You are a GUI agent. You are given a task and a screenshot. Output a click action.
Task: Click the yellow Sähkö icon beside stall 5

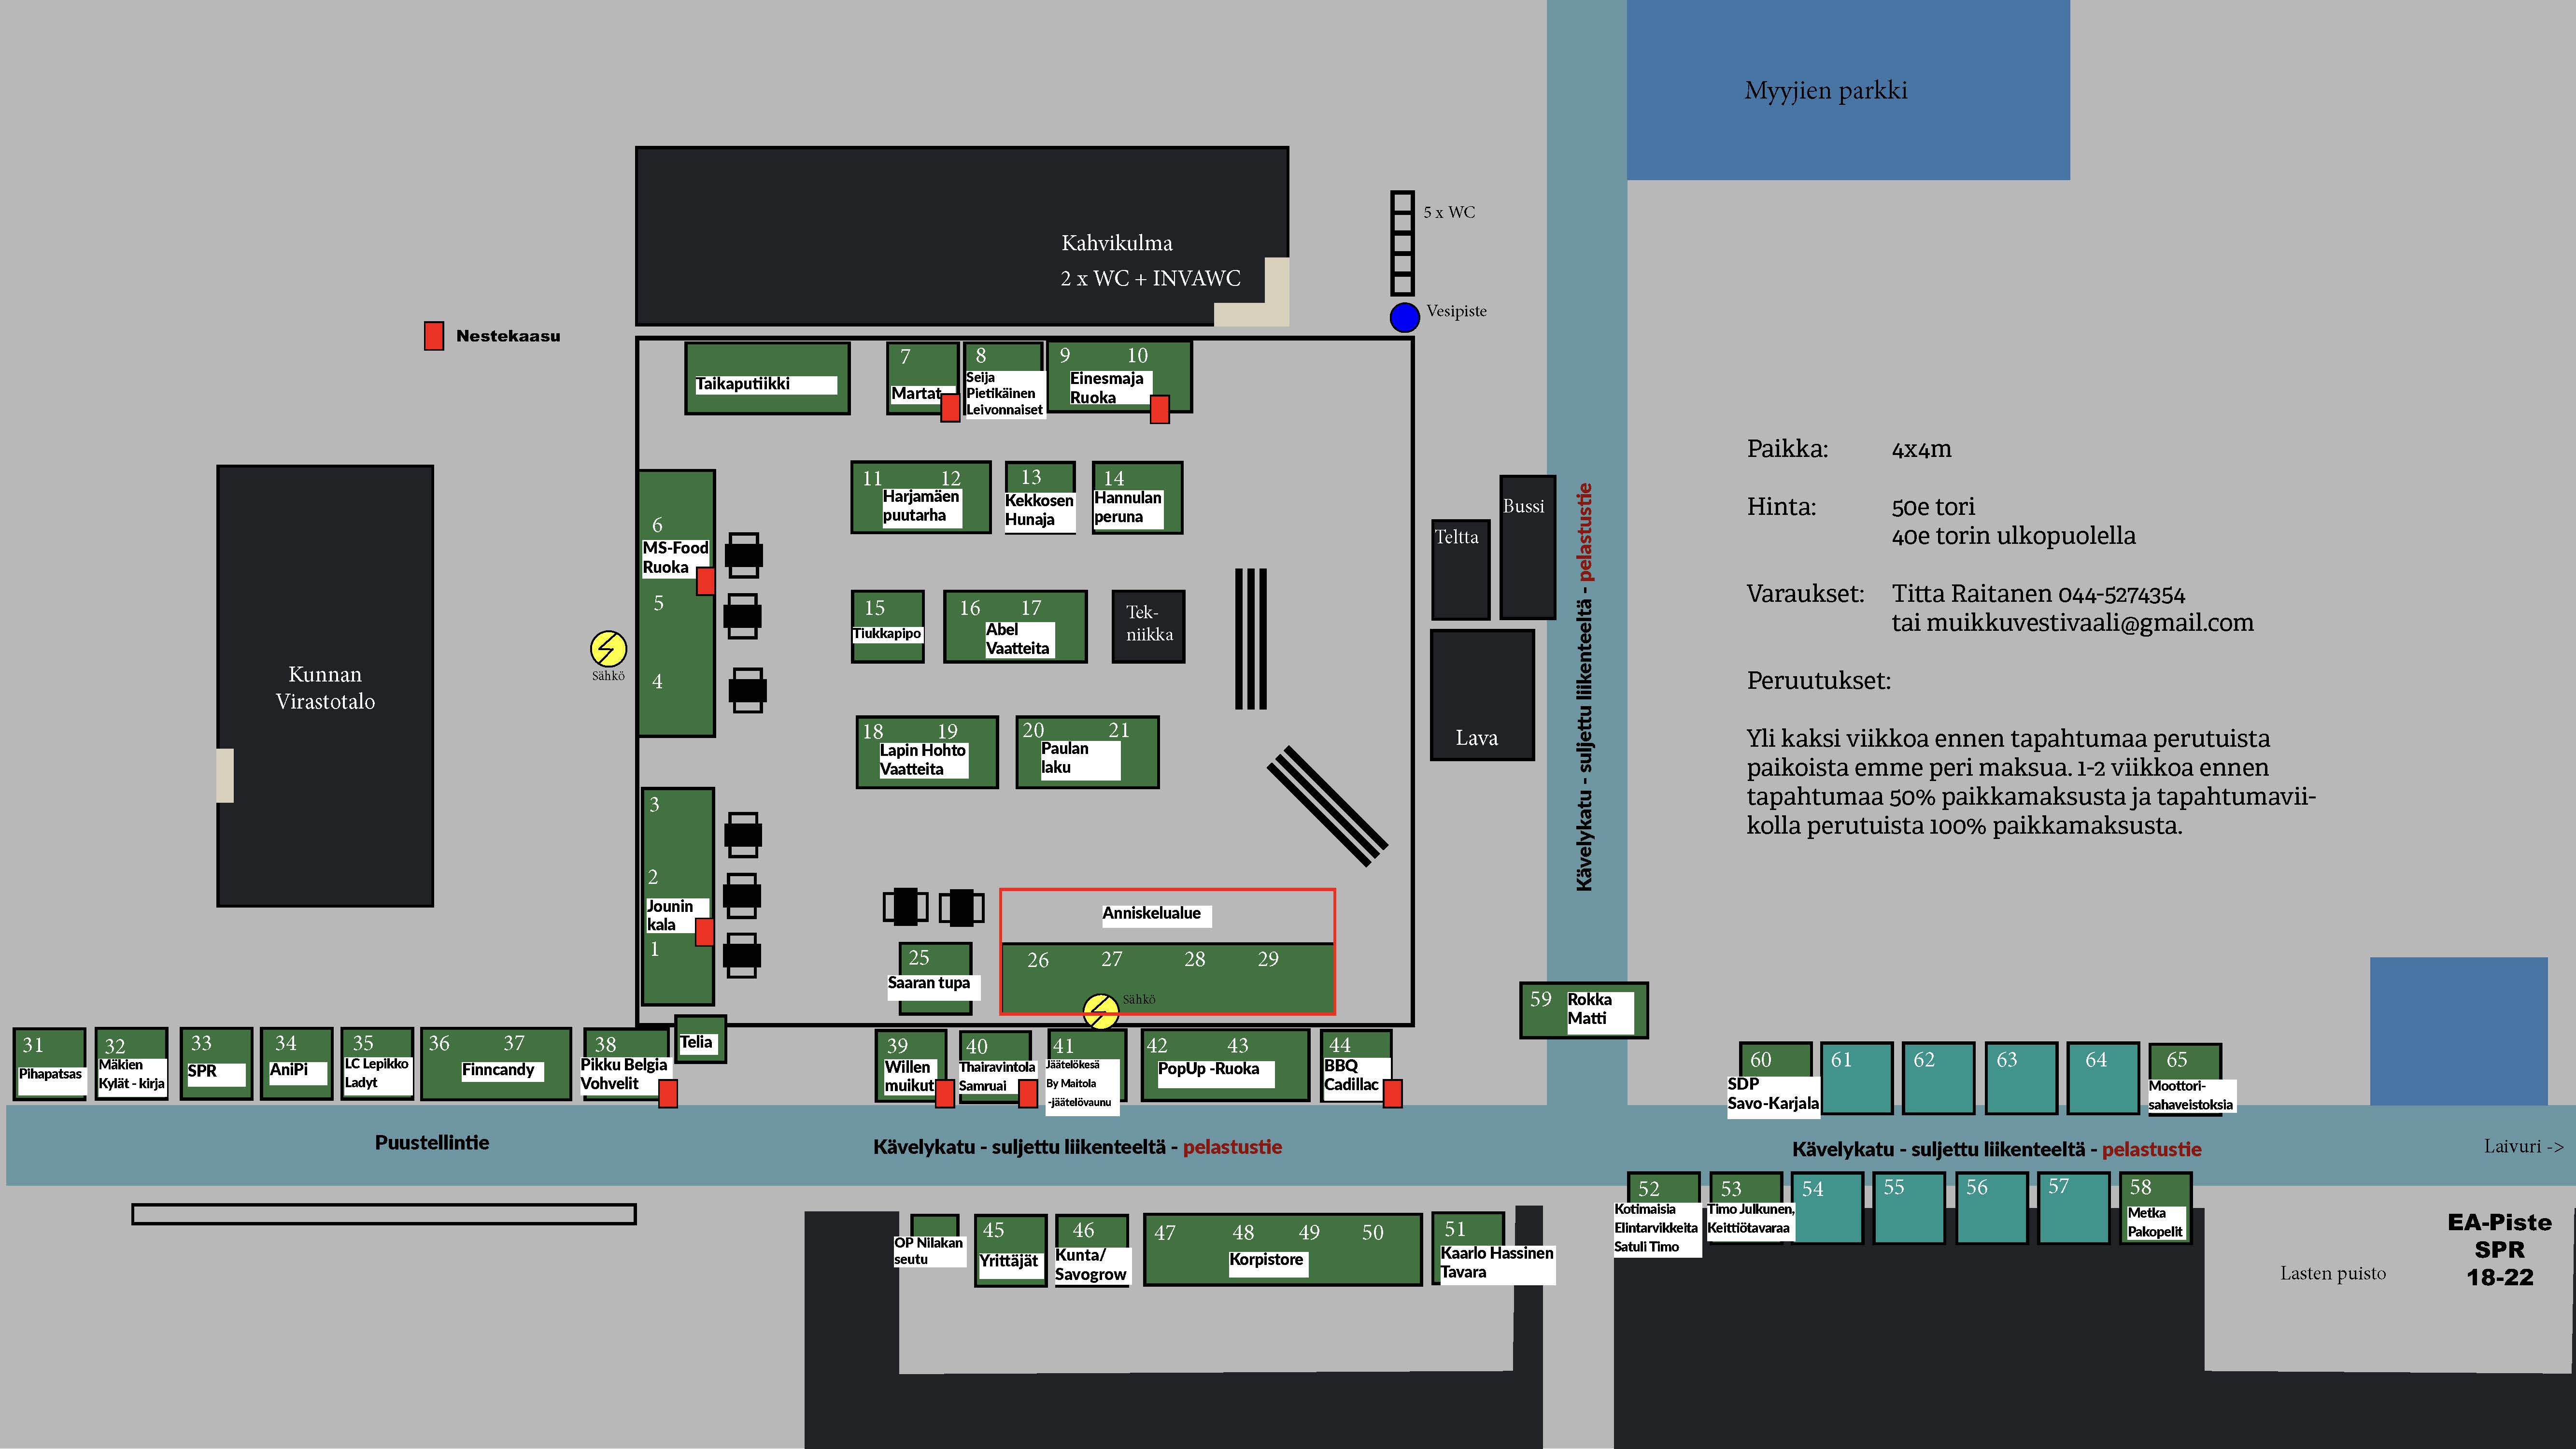[x=608, y=649]
